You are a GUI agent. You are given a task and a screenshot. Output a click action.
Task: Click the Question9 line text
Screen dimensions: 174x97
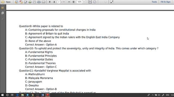tap(41, 26)
